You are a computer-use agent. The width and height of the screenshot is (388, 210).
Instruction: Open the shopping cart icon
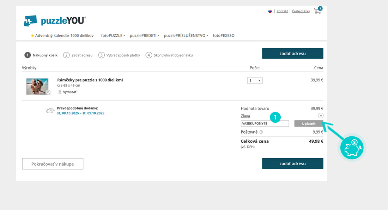coord(317,11)
